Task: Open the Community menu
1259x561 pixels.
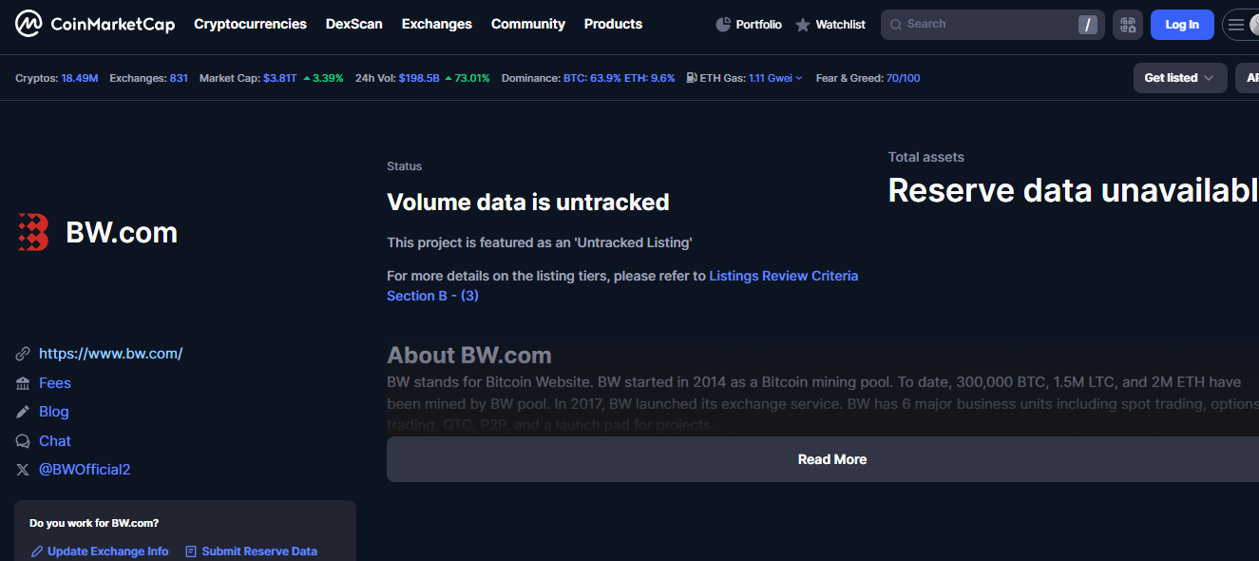Action: pos(528,24)
